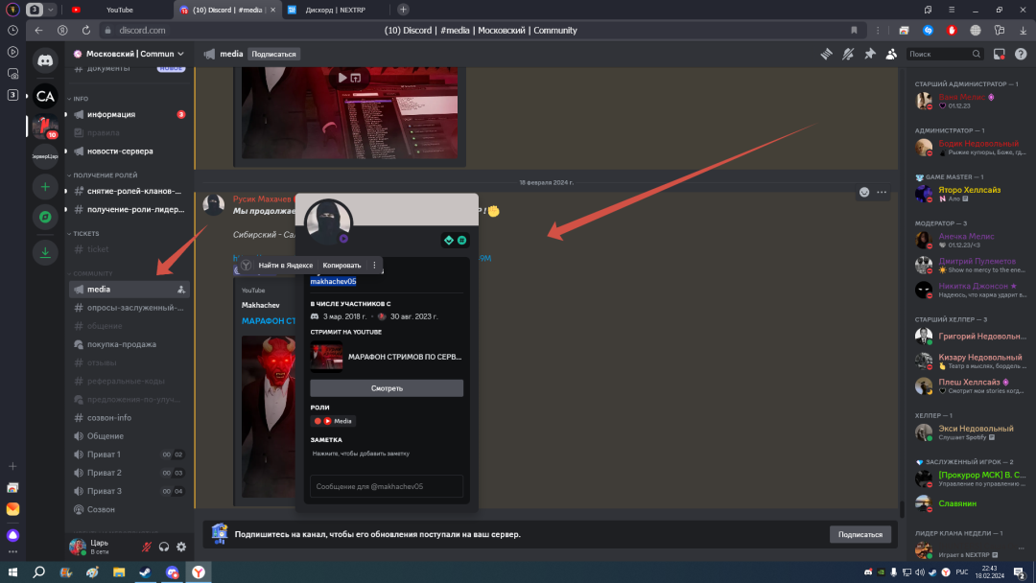Open pinned messages pin icon

pos(869,54)
